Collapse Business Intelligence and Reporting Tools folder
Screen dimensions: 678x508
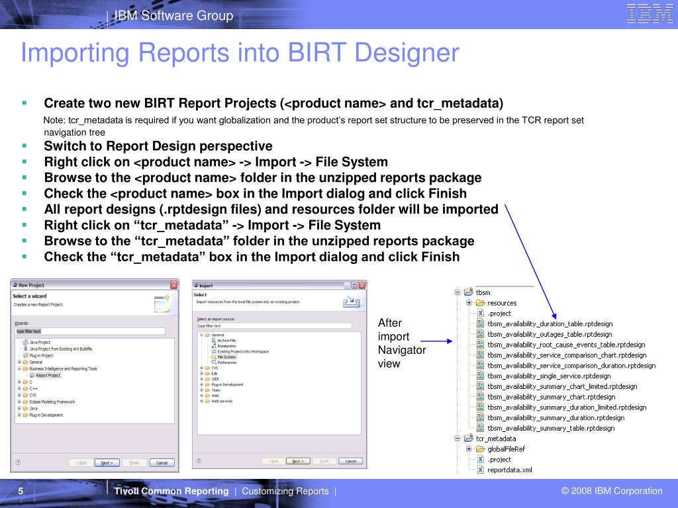tap(19, 369)
